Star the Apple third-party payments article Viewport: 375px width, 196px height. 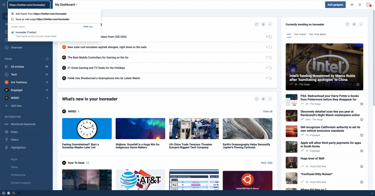click(x=361, y=151)
